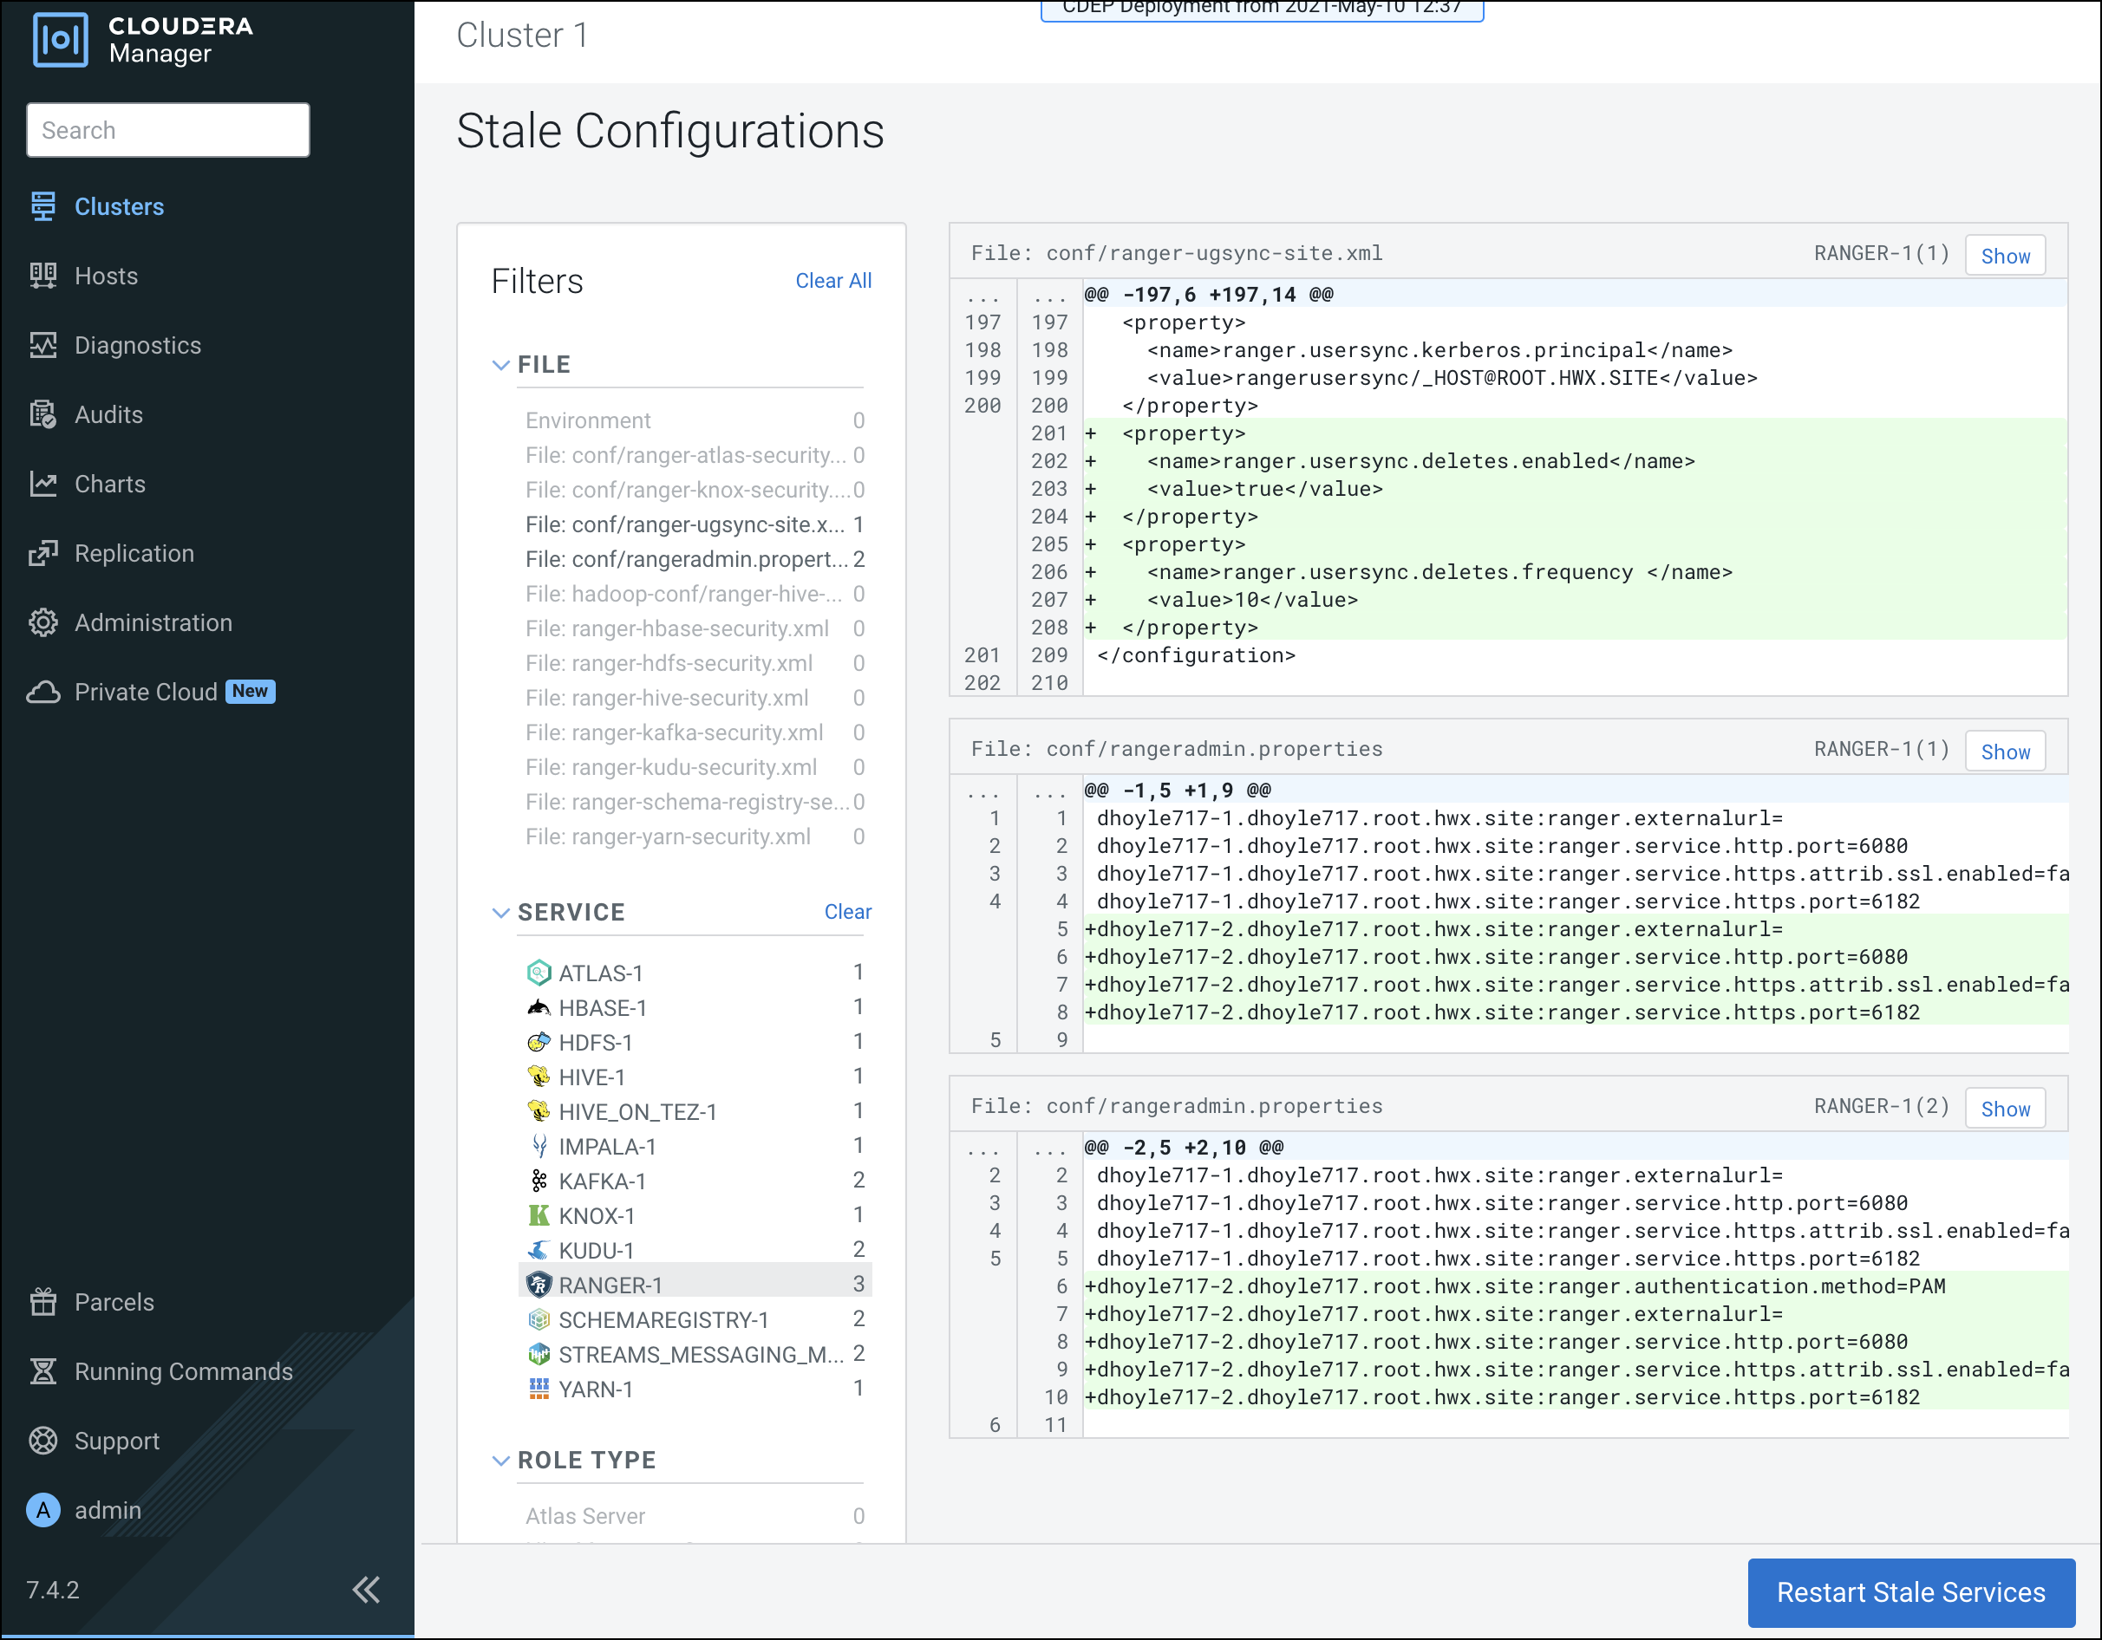Collapse the FILE filter section
The height and width of the screenshot is (1640, 2102).
coord(500,365)
